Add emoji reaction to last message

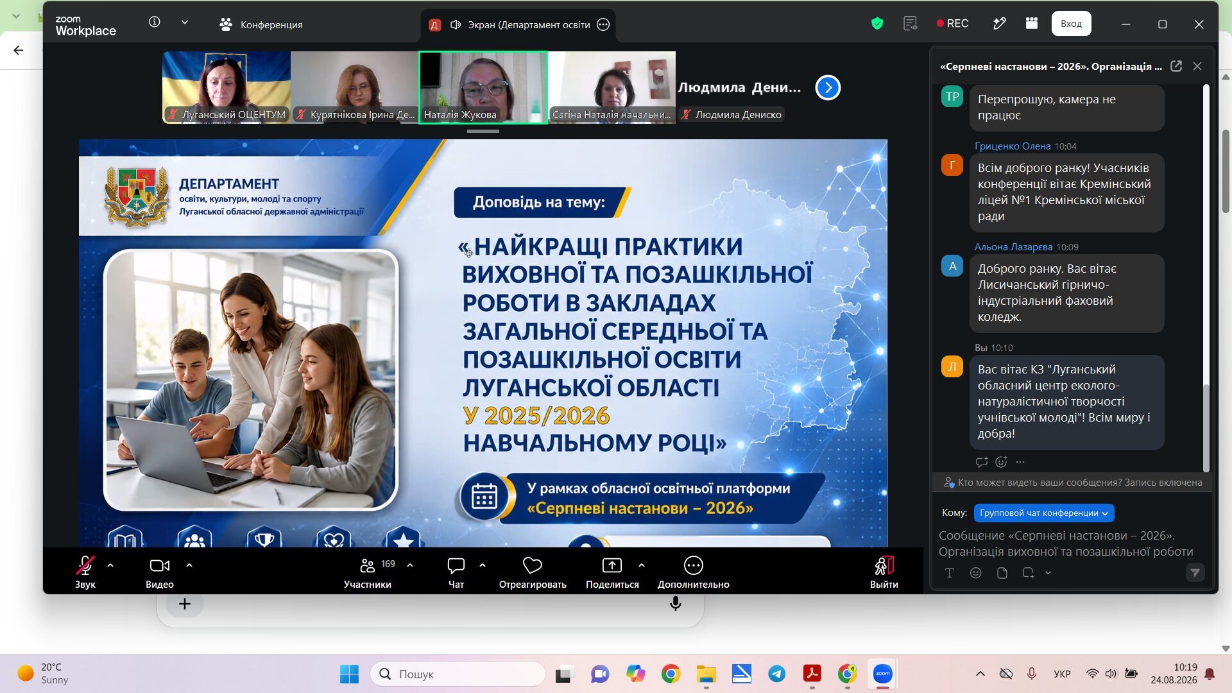point(1001,461)
